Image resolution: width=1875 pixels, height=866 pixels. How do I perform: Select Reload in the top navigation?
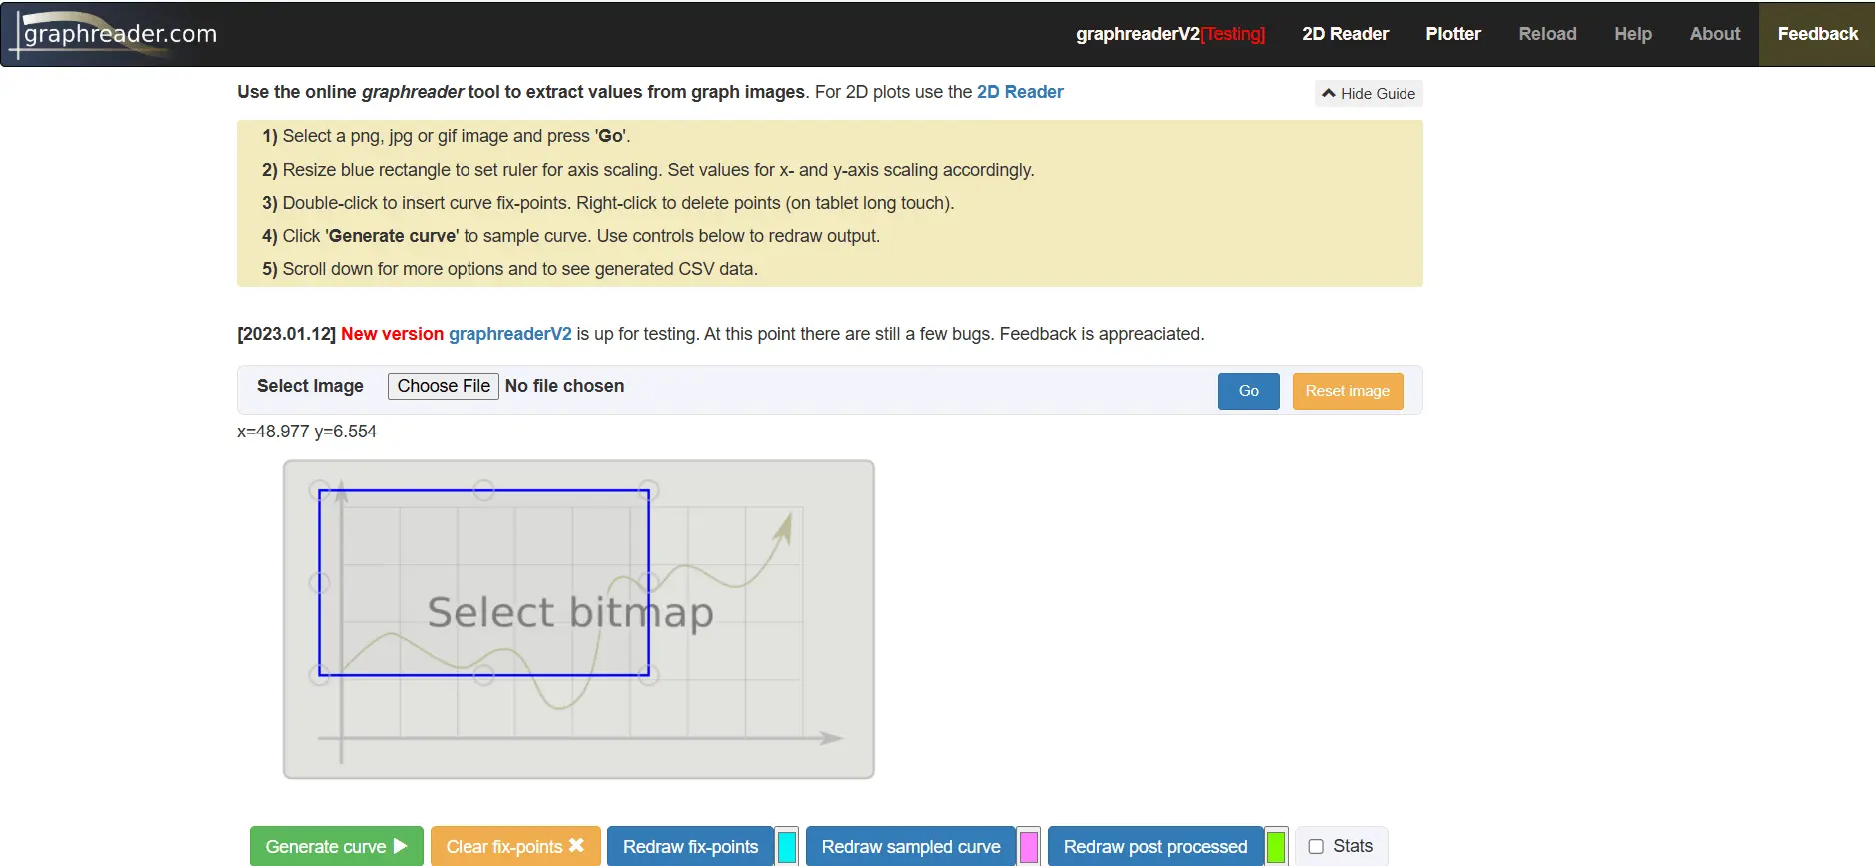click(1547, 34)
